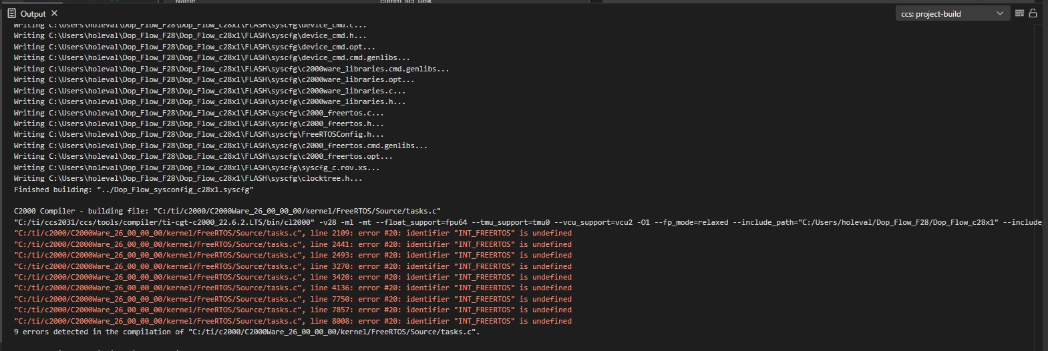Image resolution: width=1048 pixels, height=351 pixels.
Task: Open the tasks.c line 2441 error
Action: coord(293,244)
